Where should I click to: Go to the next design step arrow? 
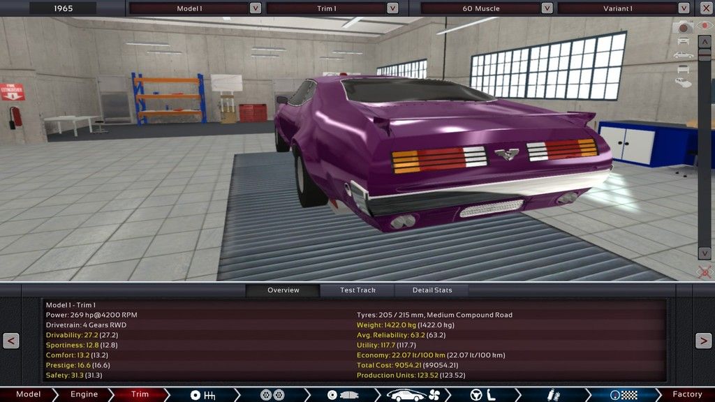(x=703, y=341)
